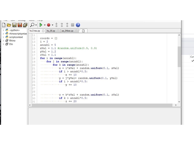Open the search options dropdown arrow
Screen dimensions: 194x145
(36, 25)
